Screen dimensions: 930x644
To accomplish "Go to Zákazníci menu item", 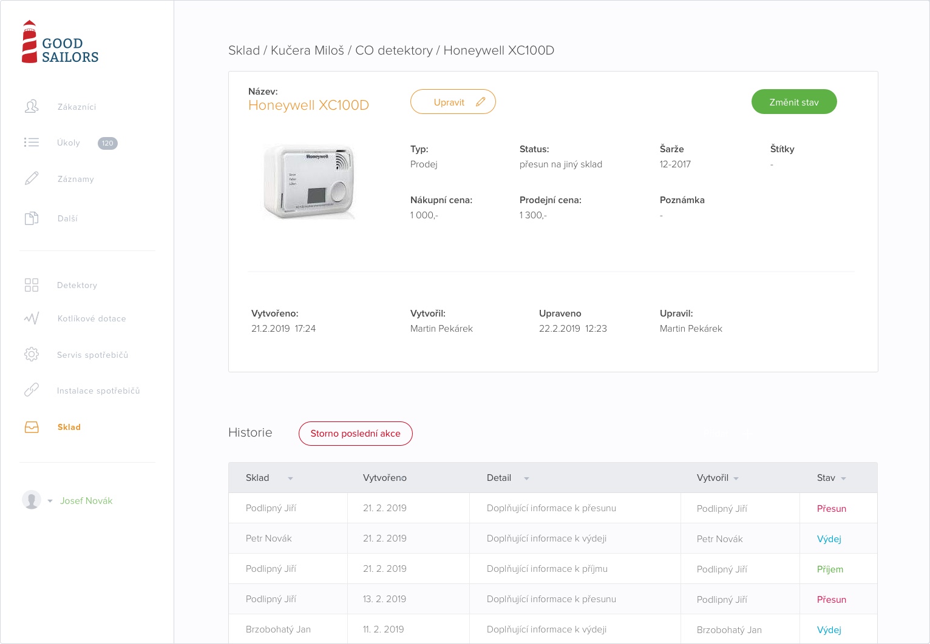I will coord(76,107).
